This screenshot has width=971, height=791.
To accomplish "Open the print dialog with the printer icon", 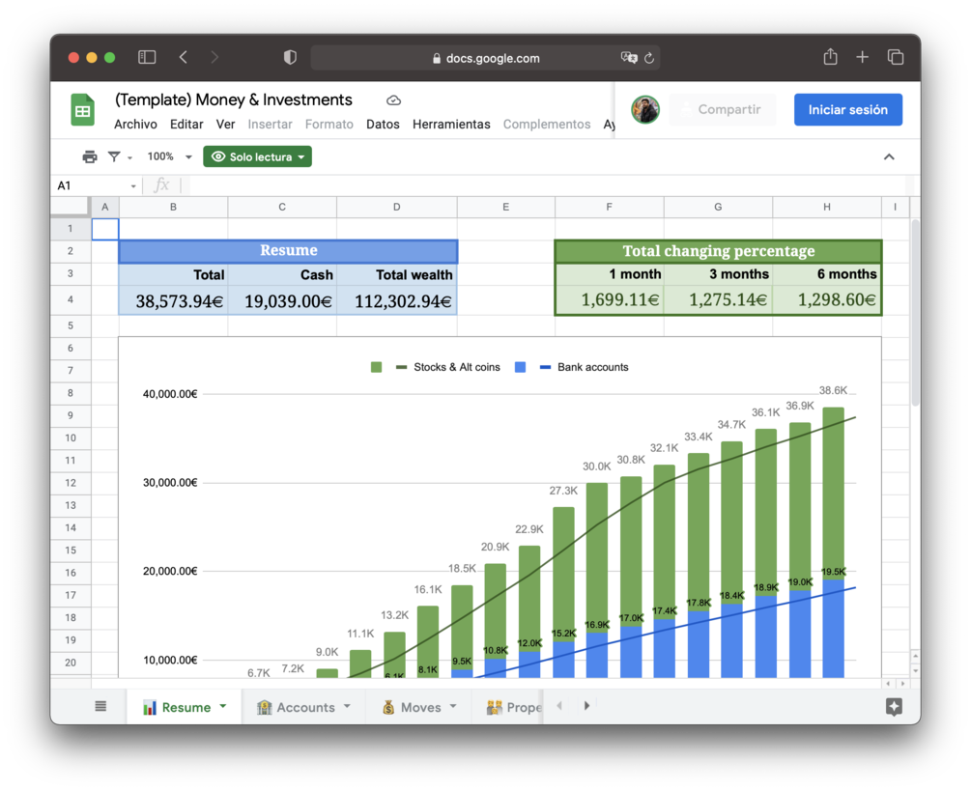I will coord(90,155).
